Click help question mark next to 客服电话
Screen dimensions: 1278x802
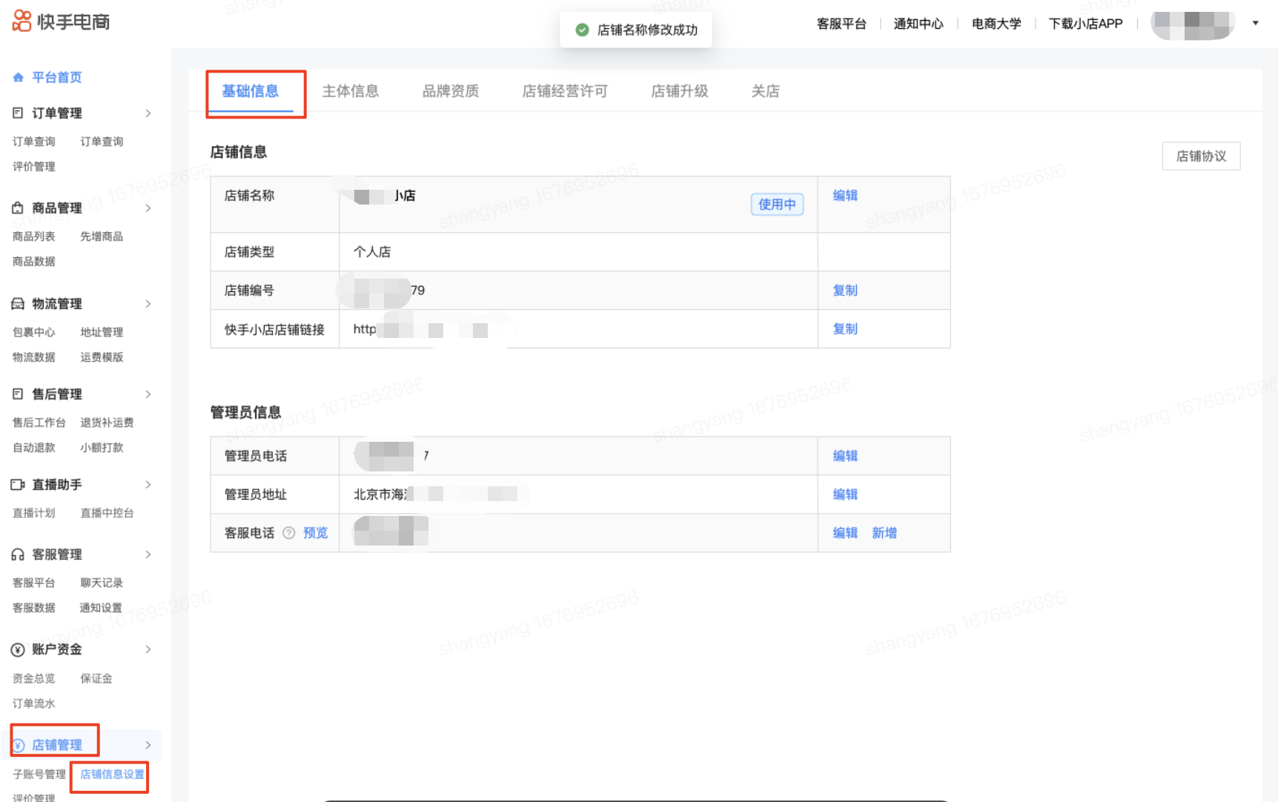[289, 533]
